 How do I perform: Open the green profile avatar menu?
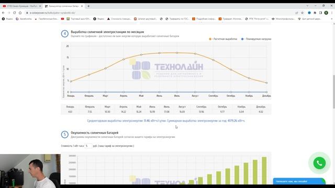click(326, 13)
